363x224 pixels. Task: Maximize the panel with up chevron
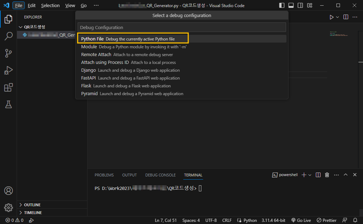click(345, 175)
